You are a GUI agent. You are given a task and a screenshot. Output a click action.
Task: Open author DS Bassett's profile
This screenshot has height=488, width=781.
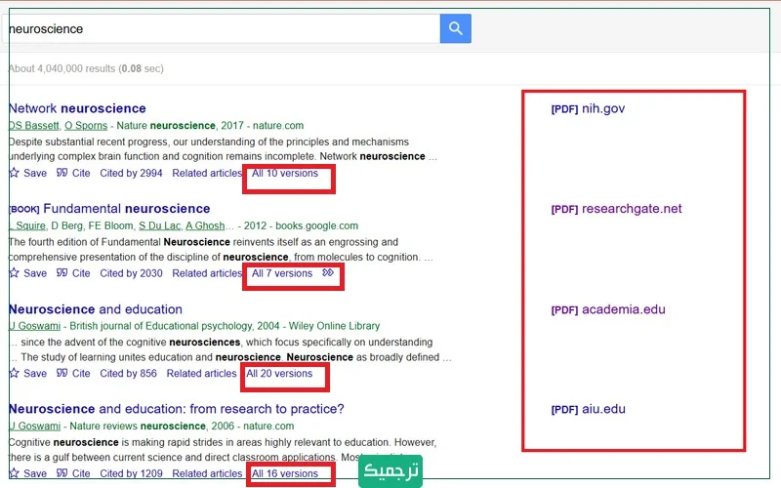coord(33,126)
